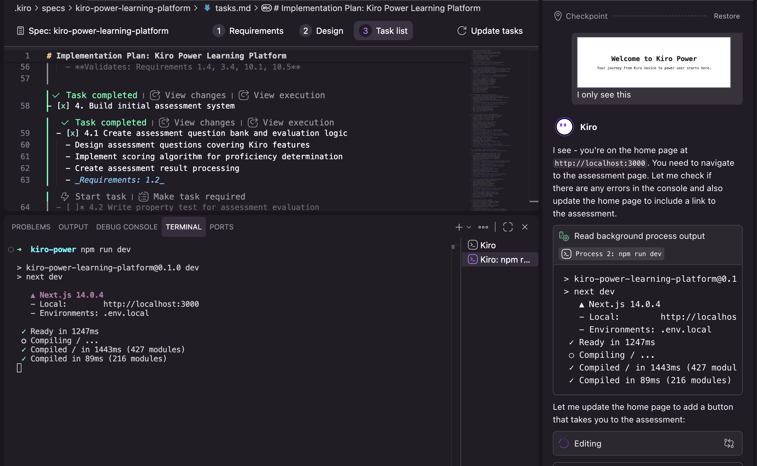Click the new terminal plus icon
Viewport: 757px width, 466px height.
(459, 227)
